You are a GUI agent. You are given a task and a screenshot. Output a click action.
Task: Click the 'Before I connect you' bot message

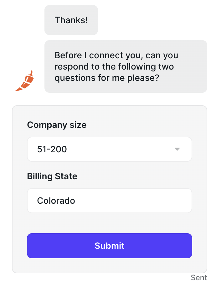[126, 66]
